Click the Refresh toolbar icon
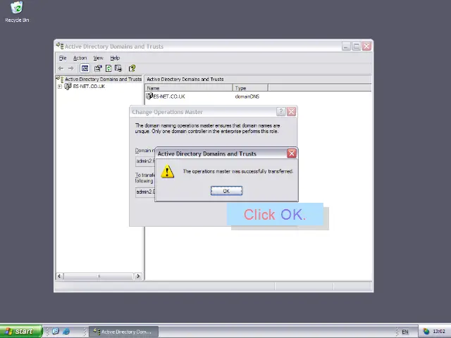The width and height of the screenshot is (451, 338). (x=109, y=68)
